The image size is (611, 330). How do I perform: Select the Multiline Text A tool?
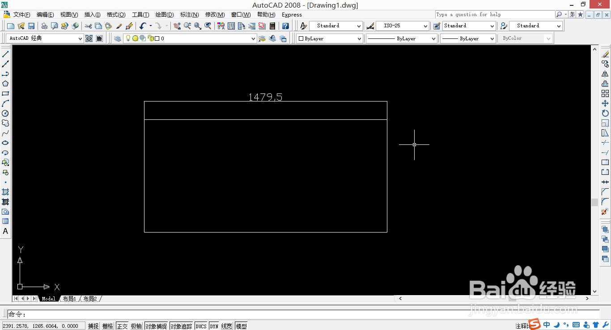[x=5, y=231]
